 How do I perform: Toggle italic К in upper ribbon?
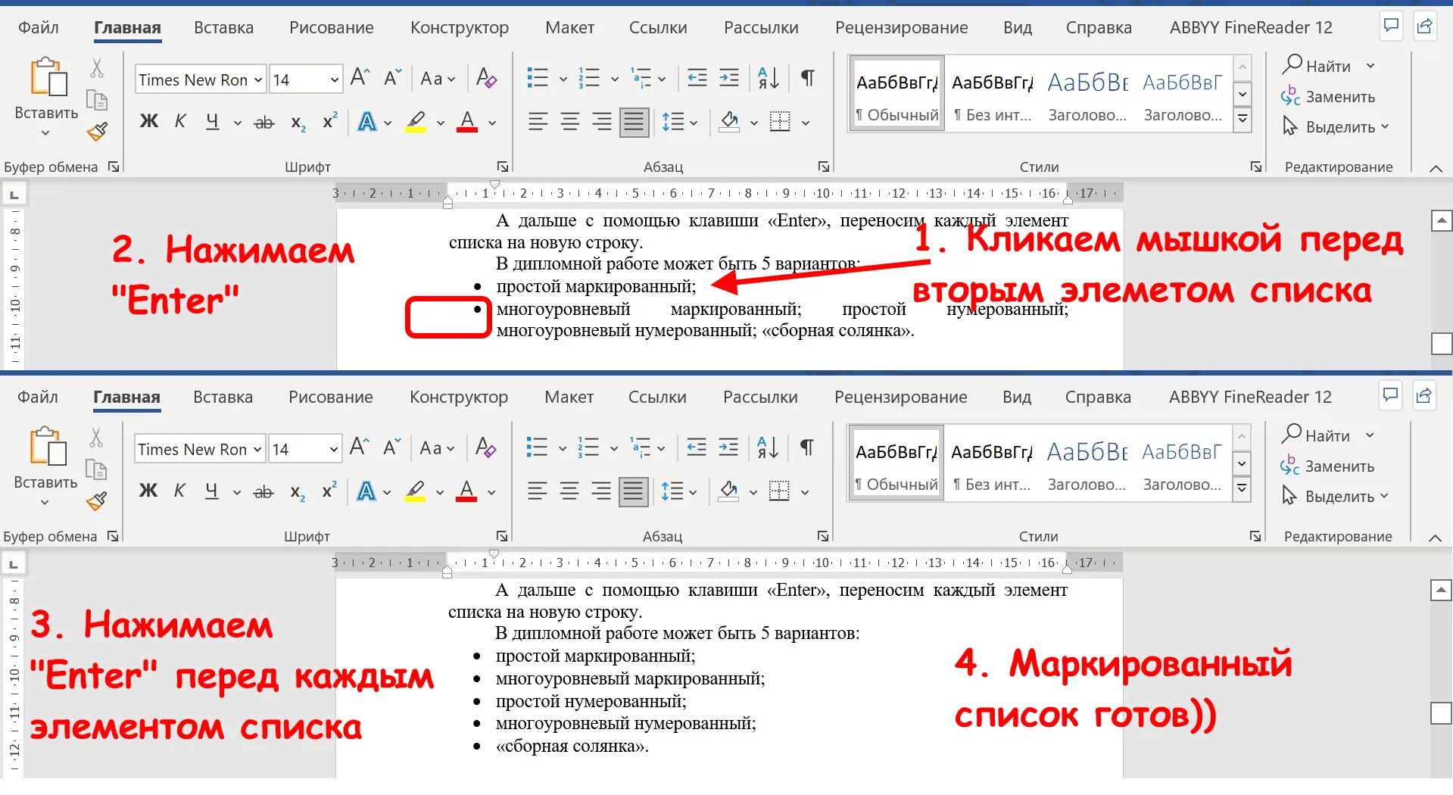[180, 121]
